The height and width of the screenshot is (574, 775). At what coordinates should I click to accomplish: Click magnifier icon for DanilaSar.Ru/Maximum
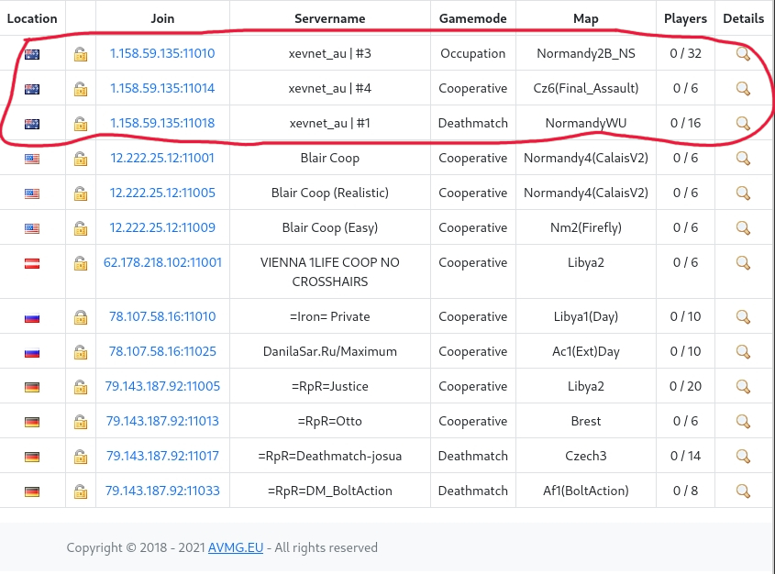click(743, 352)
